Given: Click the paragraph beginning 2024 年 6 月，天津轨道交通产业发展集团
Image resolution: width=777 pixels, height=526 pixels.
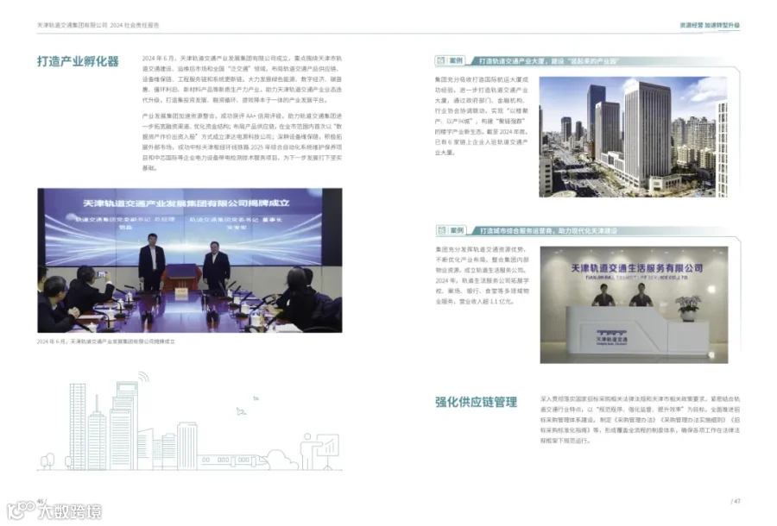Looking at the screenshot, I should click(242, 79).
